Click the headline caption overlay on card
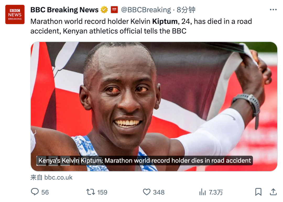Image resolution: width=283 pixels, height=202 pixels. point(145,161)
